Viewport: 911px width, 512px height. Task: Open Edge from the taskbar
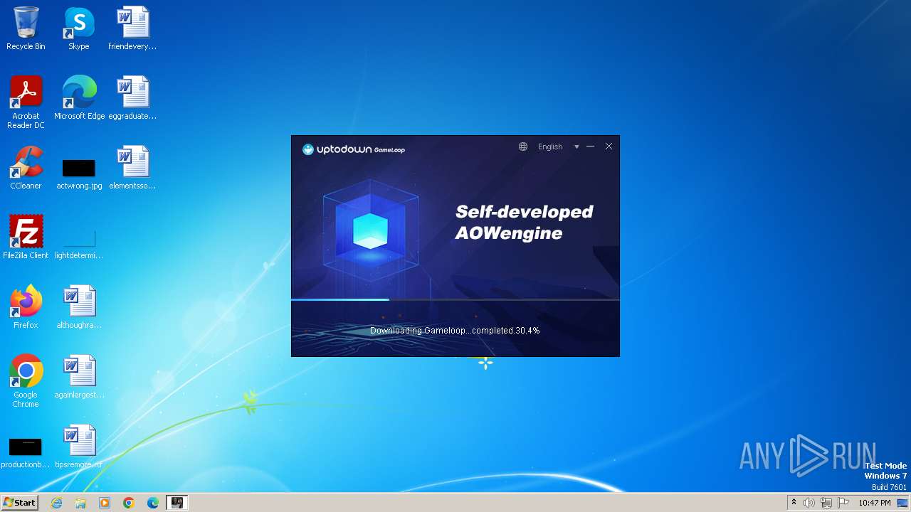(153, 503)
